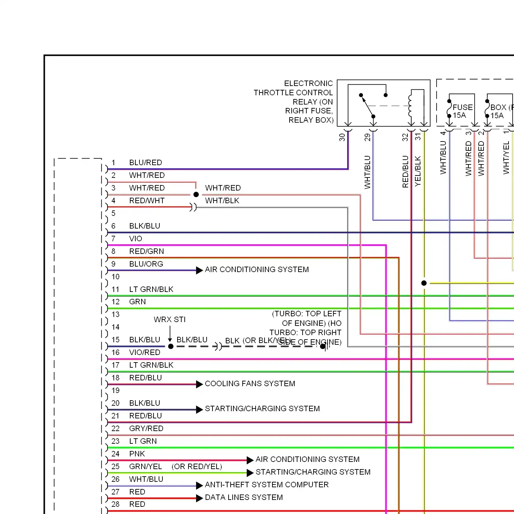
Task: Click the VIO label at pin 7
Action: point(136,238)
